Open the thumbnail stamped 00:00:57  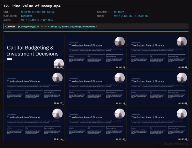(x=34, y=88)
